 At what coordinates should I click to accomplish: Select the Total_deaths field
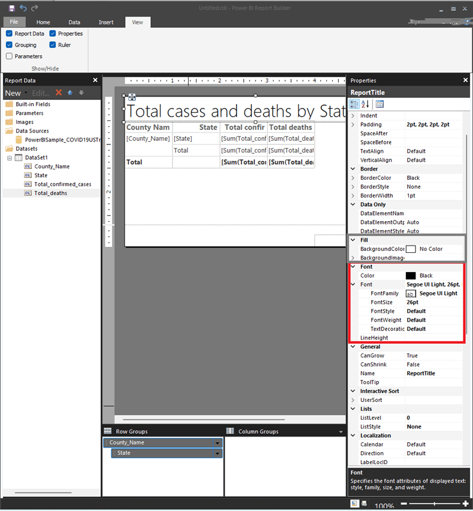coord(51,193)
